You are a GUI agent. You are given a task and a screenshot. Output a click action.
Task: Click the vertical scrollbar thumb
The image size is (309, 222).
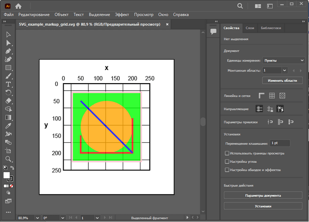click(x=203, y=122)
